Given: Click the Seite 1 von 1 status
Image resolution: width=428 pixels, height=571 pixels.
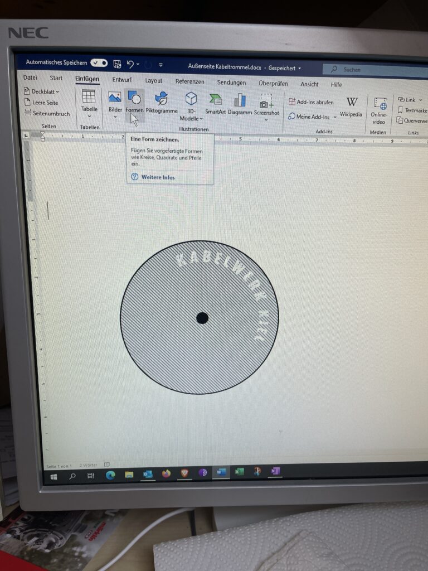Looking at the screenshot, I should point(59,466).
